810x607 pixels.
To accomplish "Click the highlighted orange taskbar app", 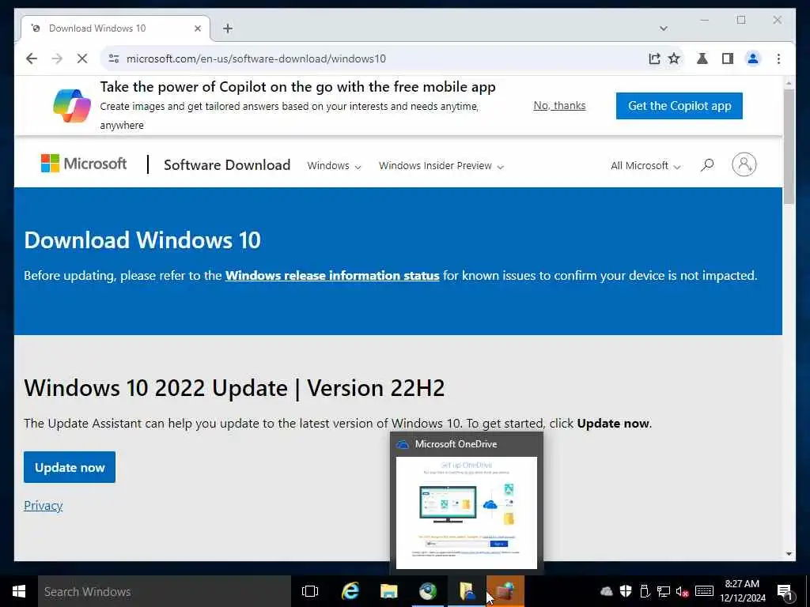I will point(505,591).
